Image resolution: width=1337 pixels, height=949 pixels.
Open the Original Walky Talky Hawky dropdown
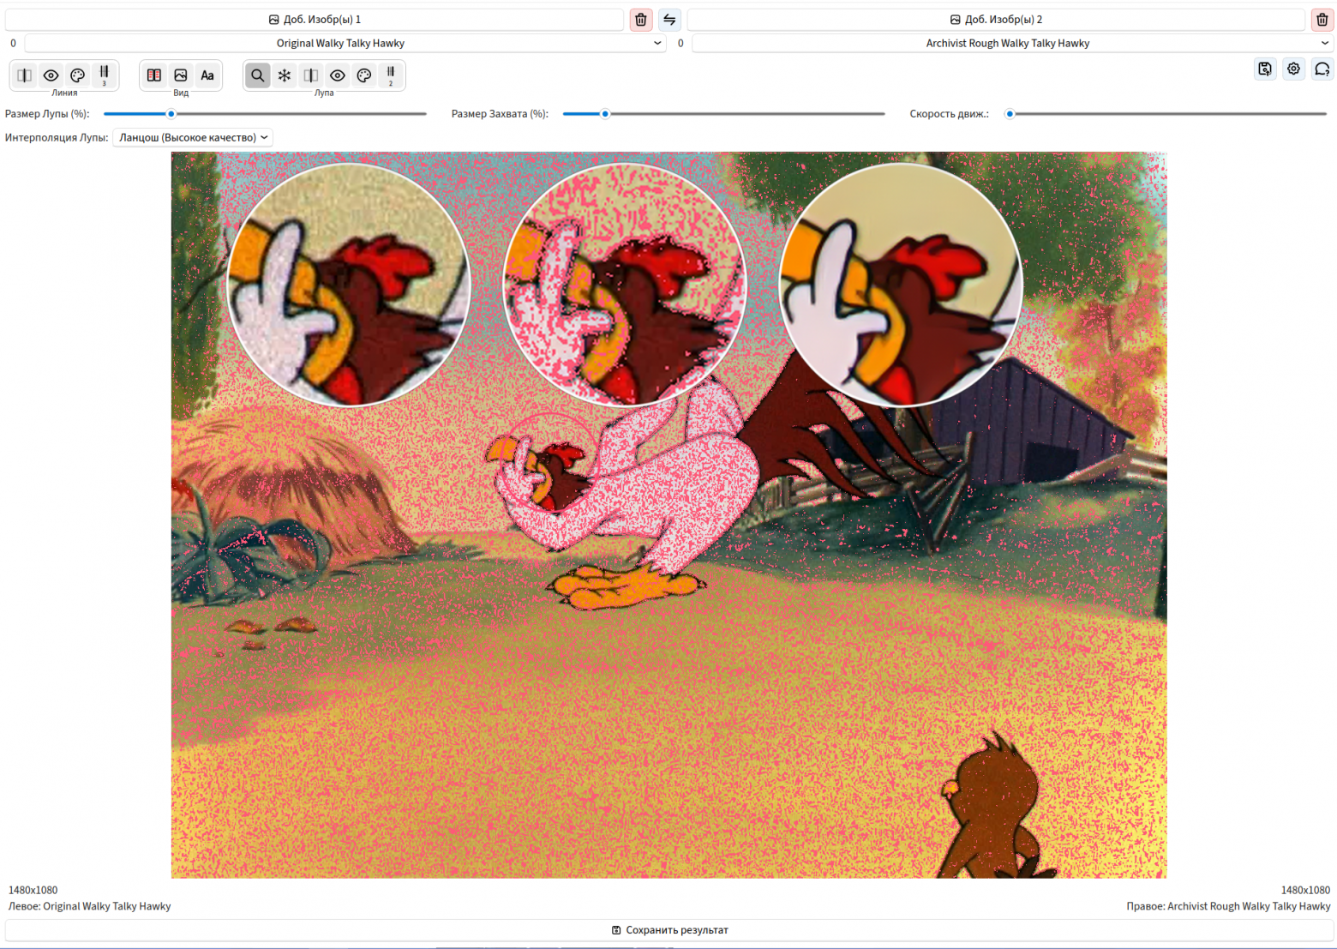point(346,43)
